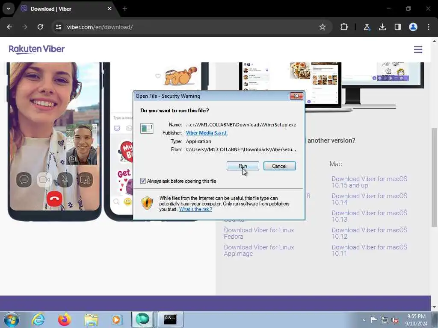Open the network tray icon
The image size is (438, 328).
[x=385, y=320]
